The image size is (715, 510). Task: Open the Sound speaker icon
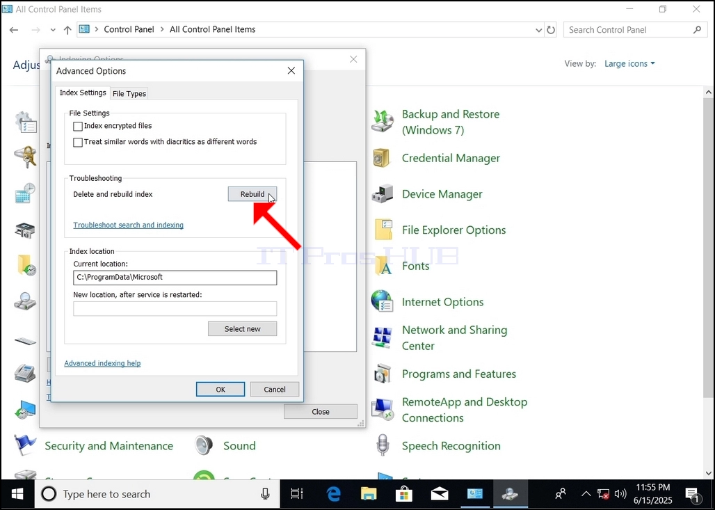(x=204, y=446)
